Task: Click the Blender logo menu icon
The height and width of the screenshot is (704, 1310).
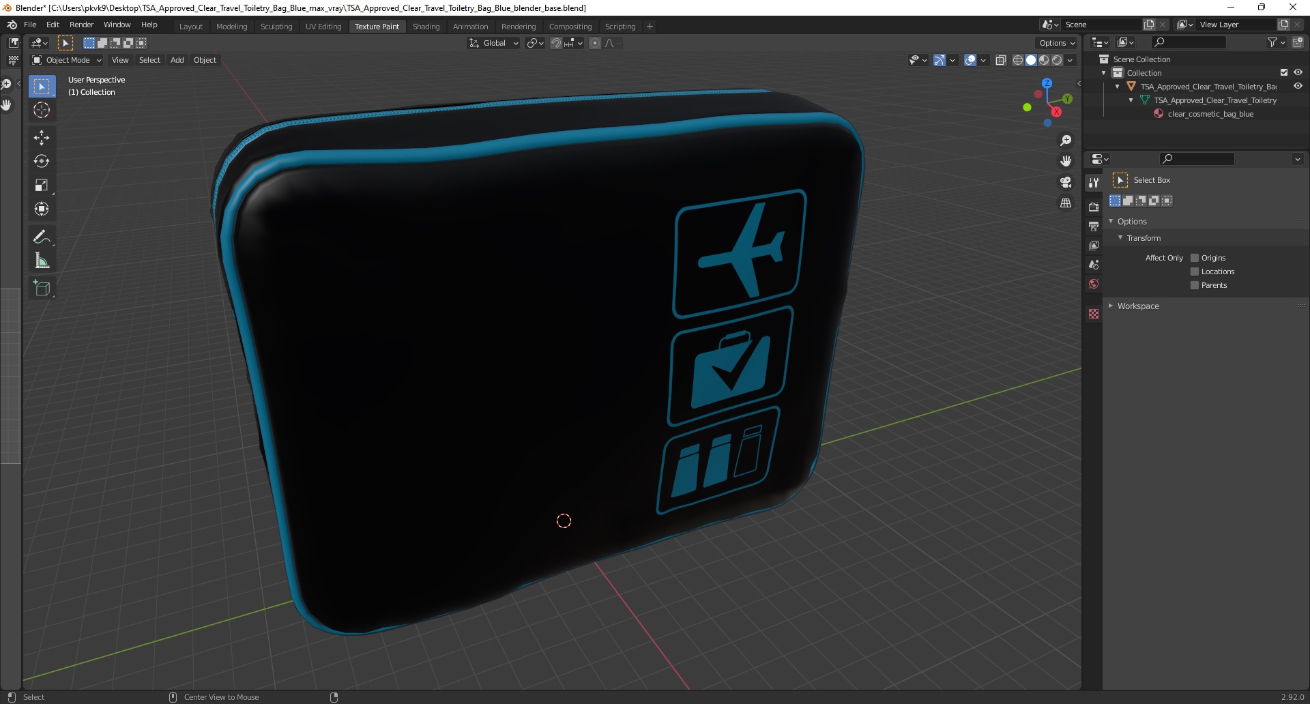Action: pos(12,25)
